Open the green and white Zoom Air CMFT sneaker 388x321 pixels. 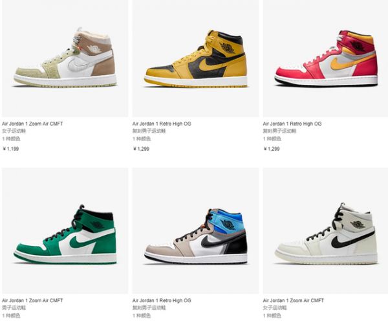tap(65, 230)
